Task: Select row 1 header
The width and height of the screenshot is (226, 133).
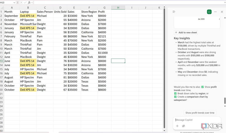Action: coord(1,12)
